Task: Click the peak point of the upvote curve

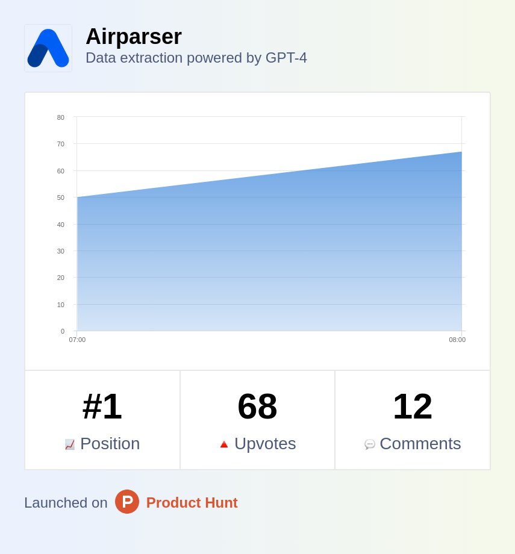Action: [x=461, y=152]
